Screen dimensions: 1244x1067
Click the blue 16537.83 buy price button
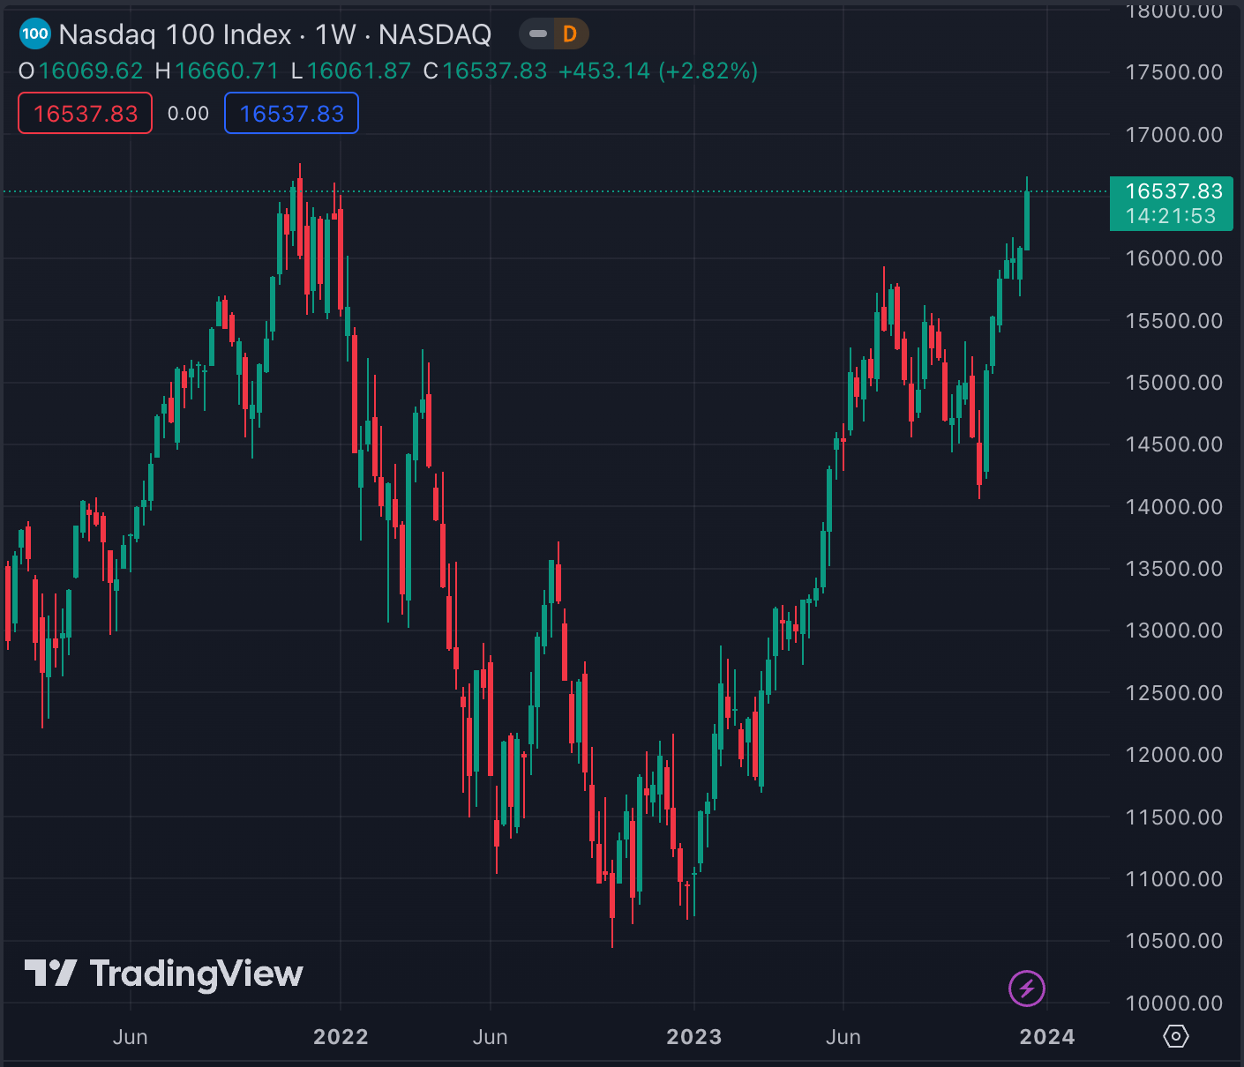pos(292,114)
